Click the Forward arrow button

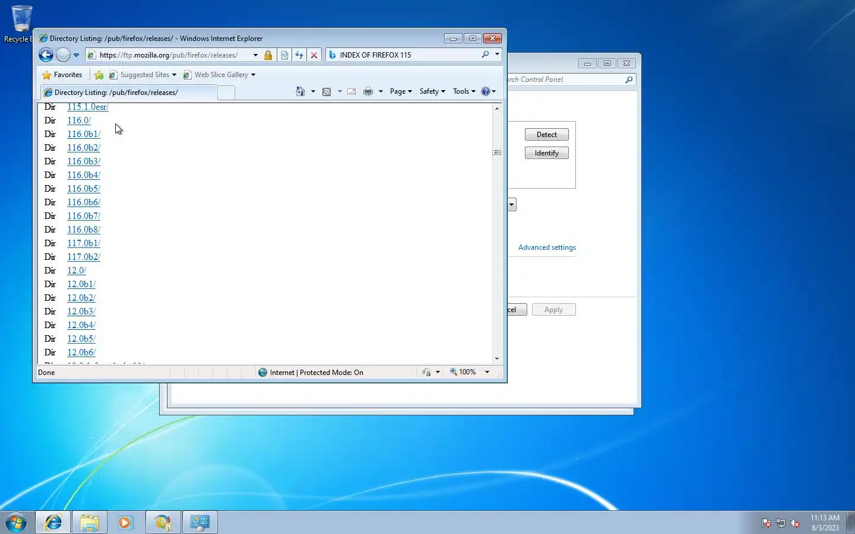coord(63,55)
